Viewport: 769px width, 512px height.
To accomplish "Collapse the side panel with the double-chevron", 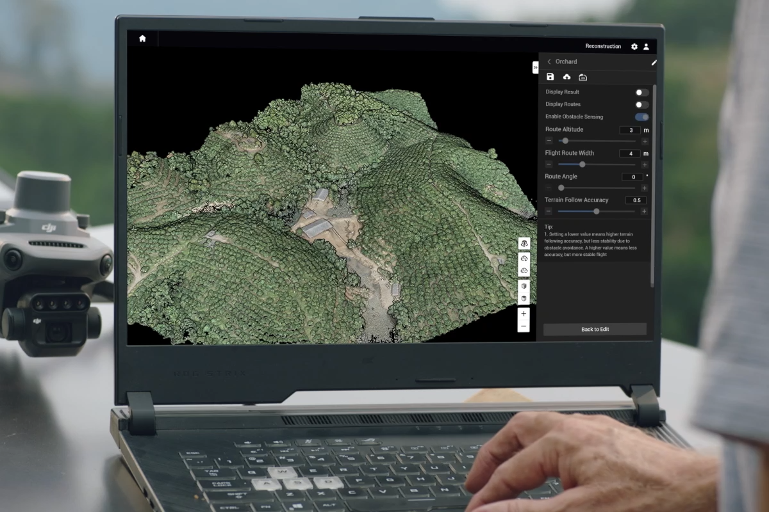I will (x=535, y=67).
